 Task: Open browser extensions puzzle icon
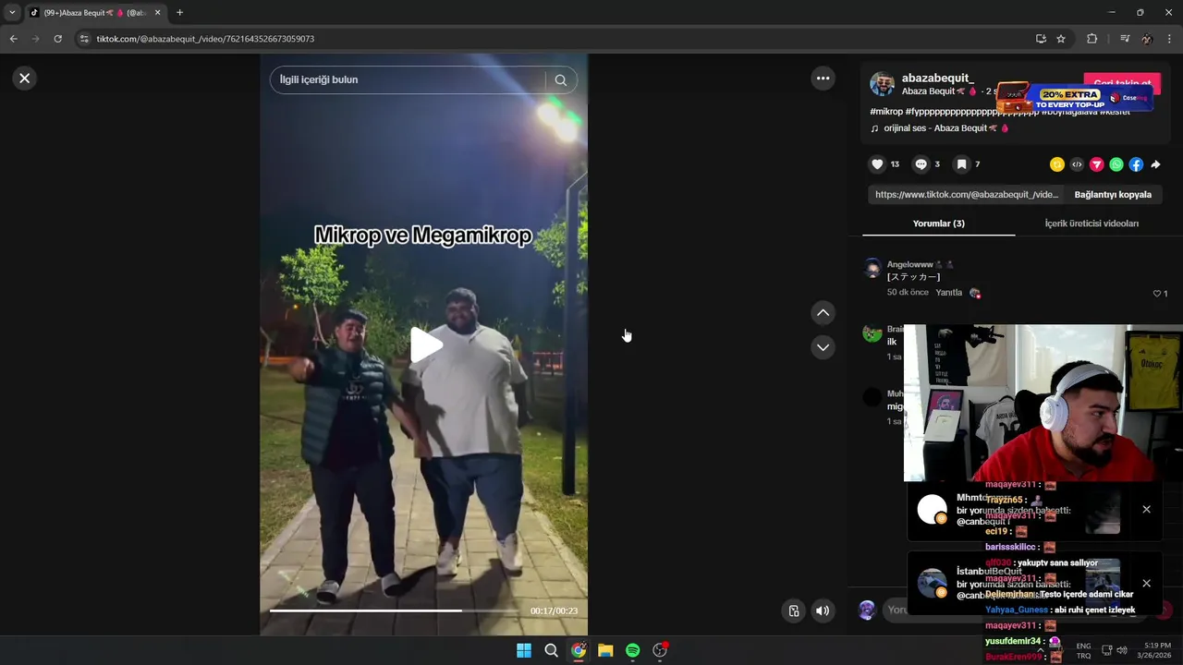[1092, 39]
